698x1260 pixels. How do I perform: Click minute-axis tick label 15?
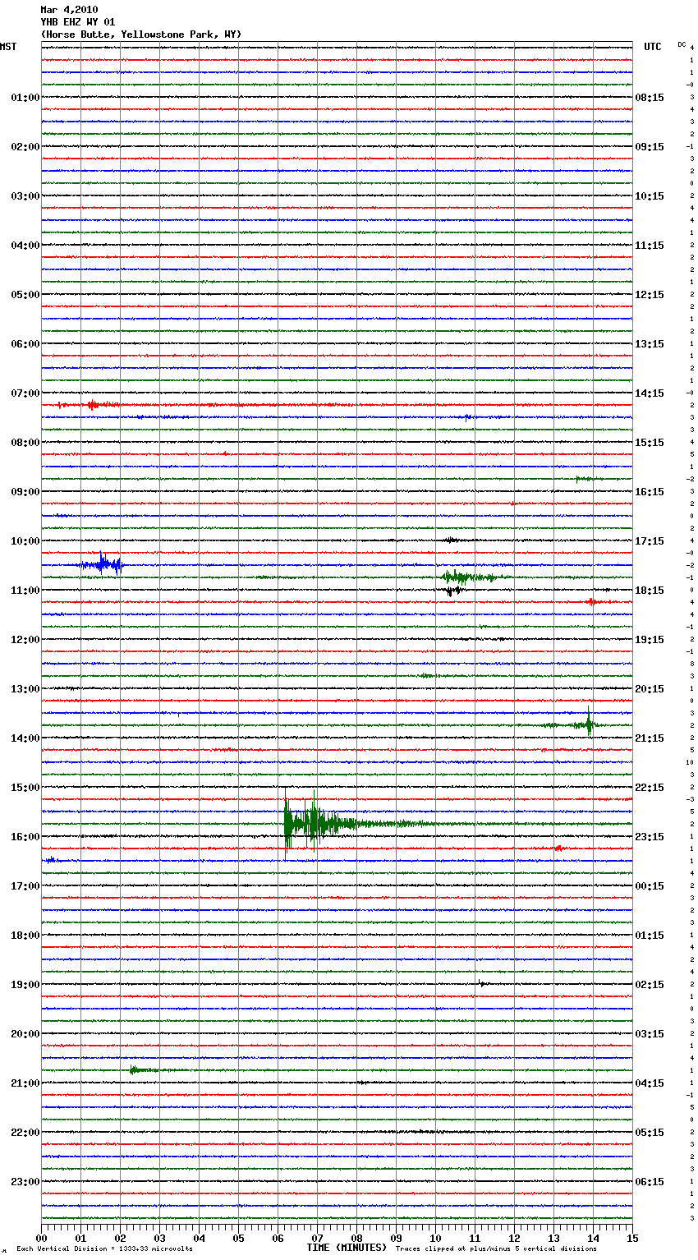pyautogui.click(x=632, y=1238)
